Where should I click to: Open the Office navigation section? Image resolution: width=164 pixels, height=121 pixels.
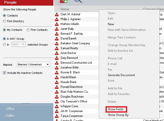pyautogui.click(x=10, y=109)
